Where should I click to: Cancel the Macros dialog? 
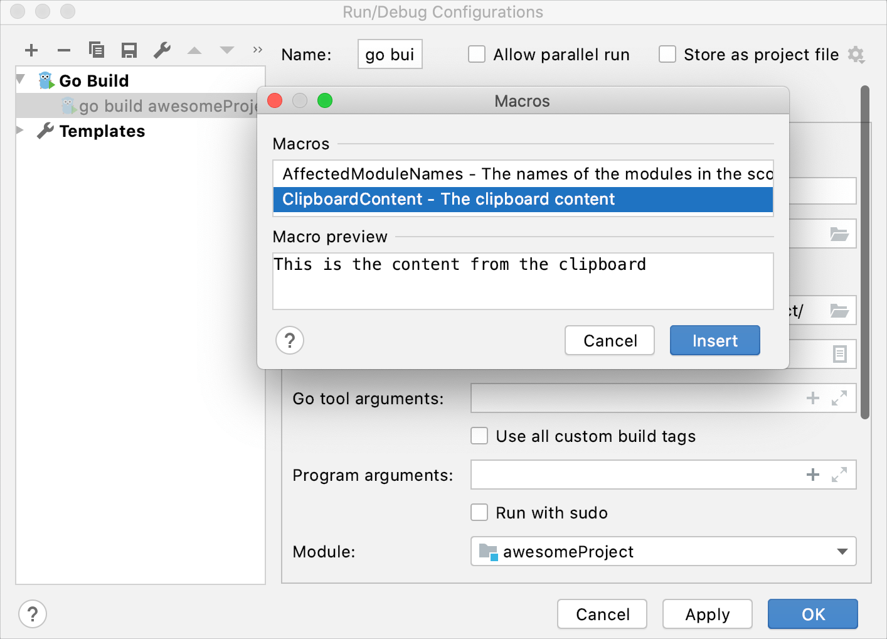(610, 340)
